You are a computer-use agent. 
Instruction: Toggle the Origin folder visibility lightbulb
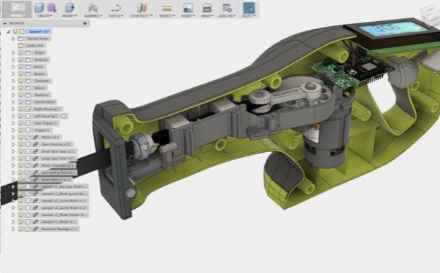coord(20,52)
